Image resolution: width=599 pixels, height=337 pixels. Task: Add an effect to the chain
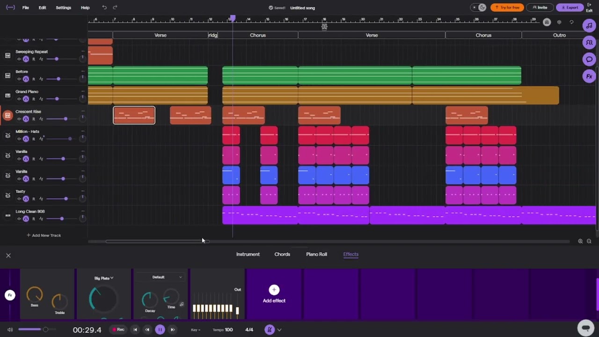click(x=274, y=294)
